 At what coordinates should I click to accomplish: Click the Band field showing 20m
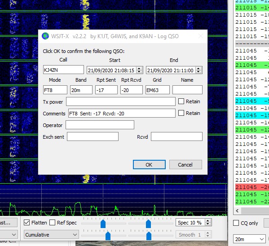(81, 90)
